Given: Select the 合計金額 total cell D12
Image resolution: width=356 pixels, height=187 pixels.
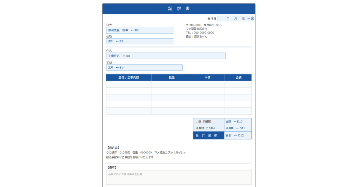Looking at the screenshot, I should (x=237, y=135).
